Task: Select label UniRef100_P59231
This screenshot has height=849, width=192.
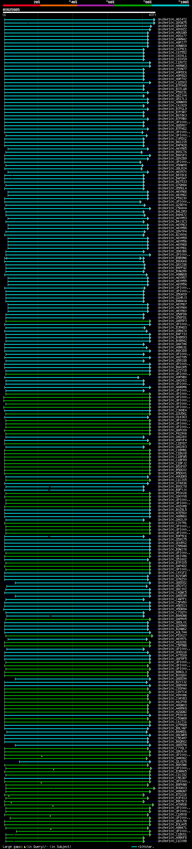Action: pyautogui.click(x=172, y=92)
